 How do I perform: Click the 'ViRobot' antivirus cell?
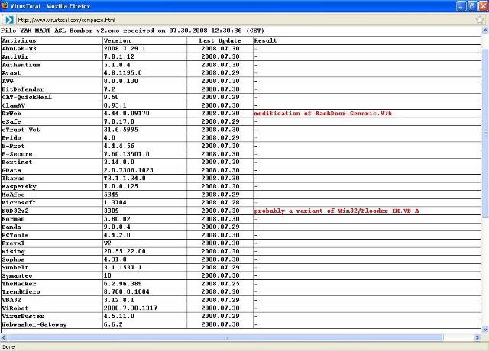pos(52,308)
